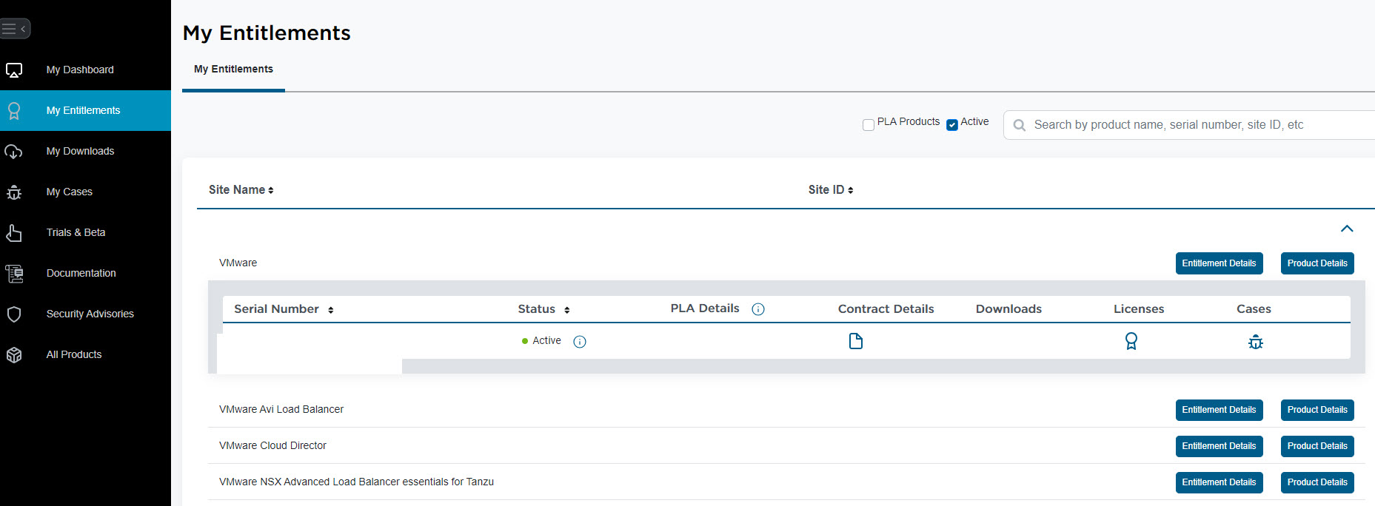The height and width of the screenshot is (506, 1375).
Task: Click the VMware Avi Load Balancer row
Action: 281,409
